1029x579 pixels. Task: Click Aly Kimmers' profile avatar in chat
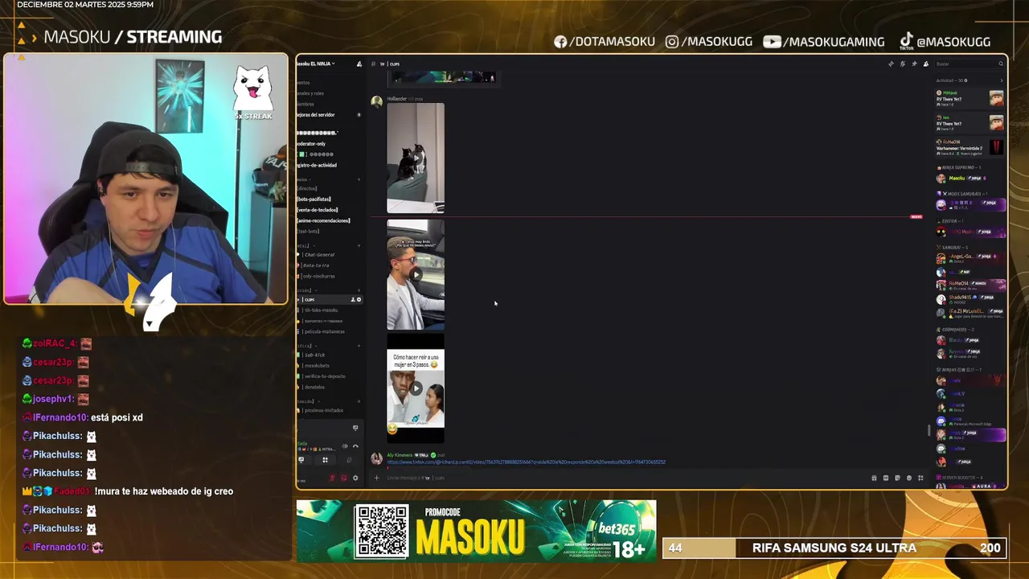pyautogui.click(x=376, y=458)
